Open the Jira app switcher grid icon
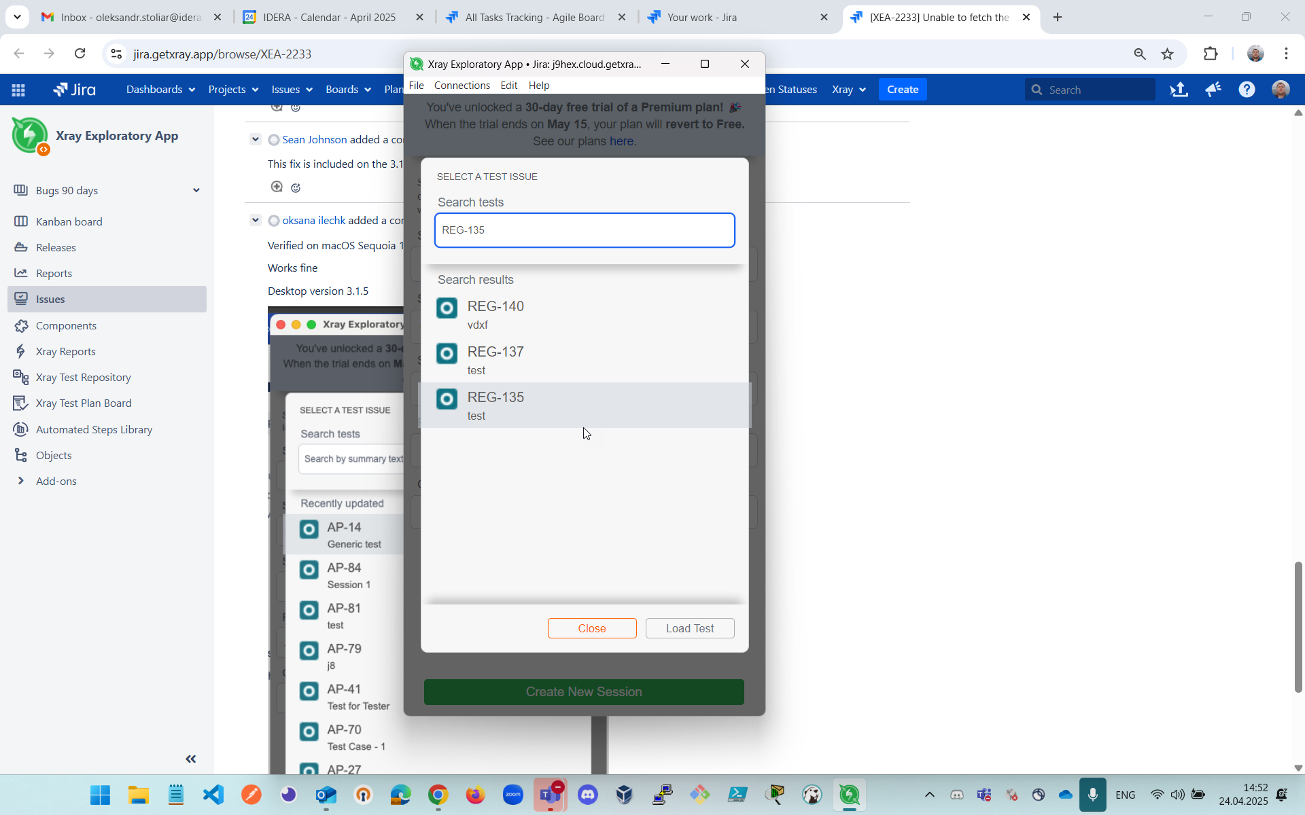Image resolution: width=1305 pixels, height=815 pixels. [18, 90]
